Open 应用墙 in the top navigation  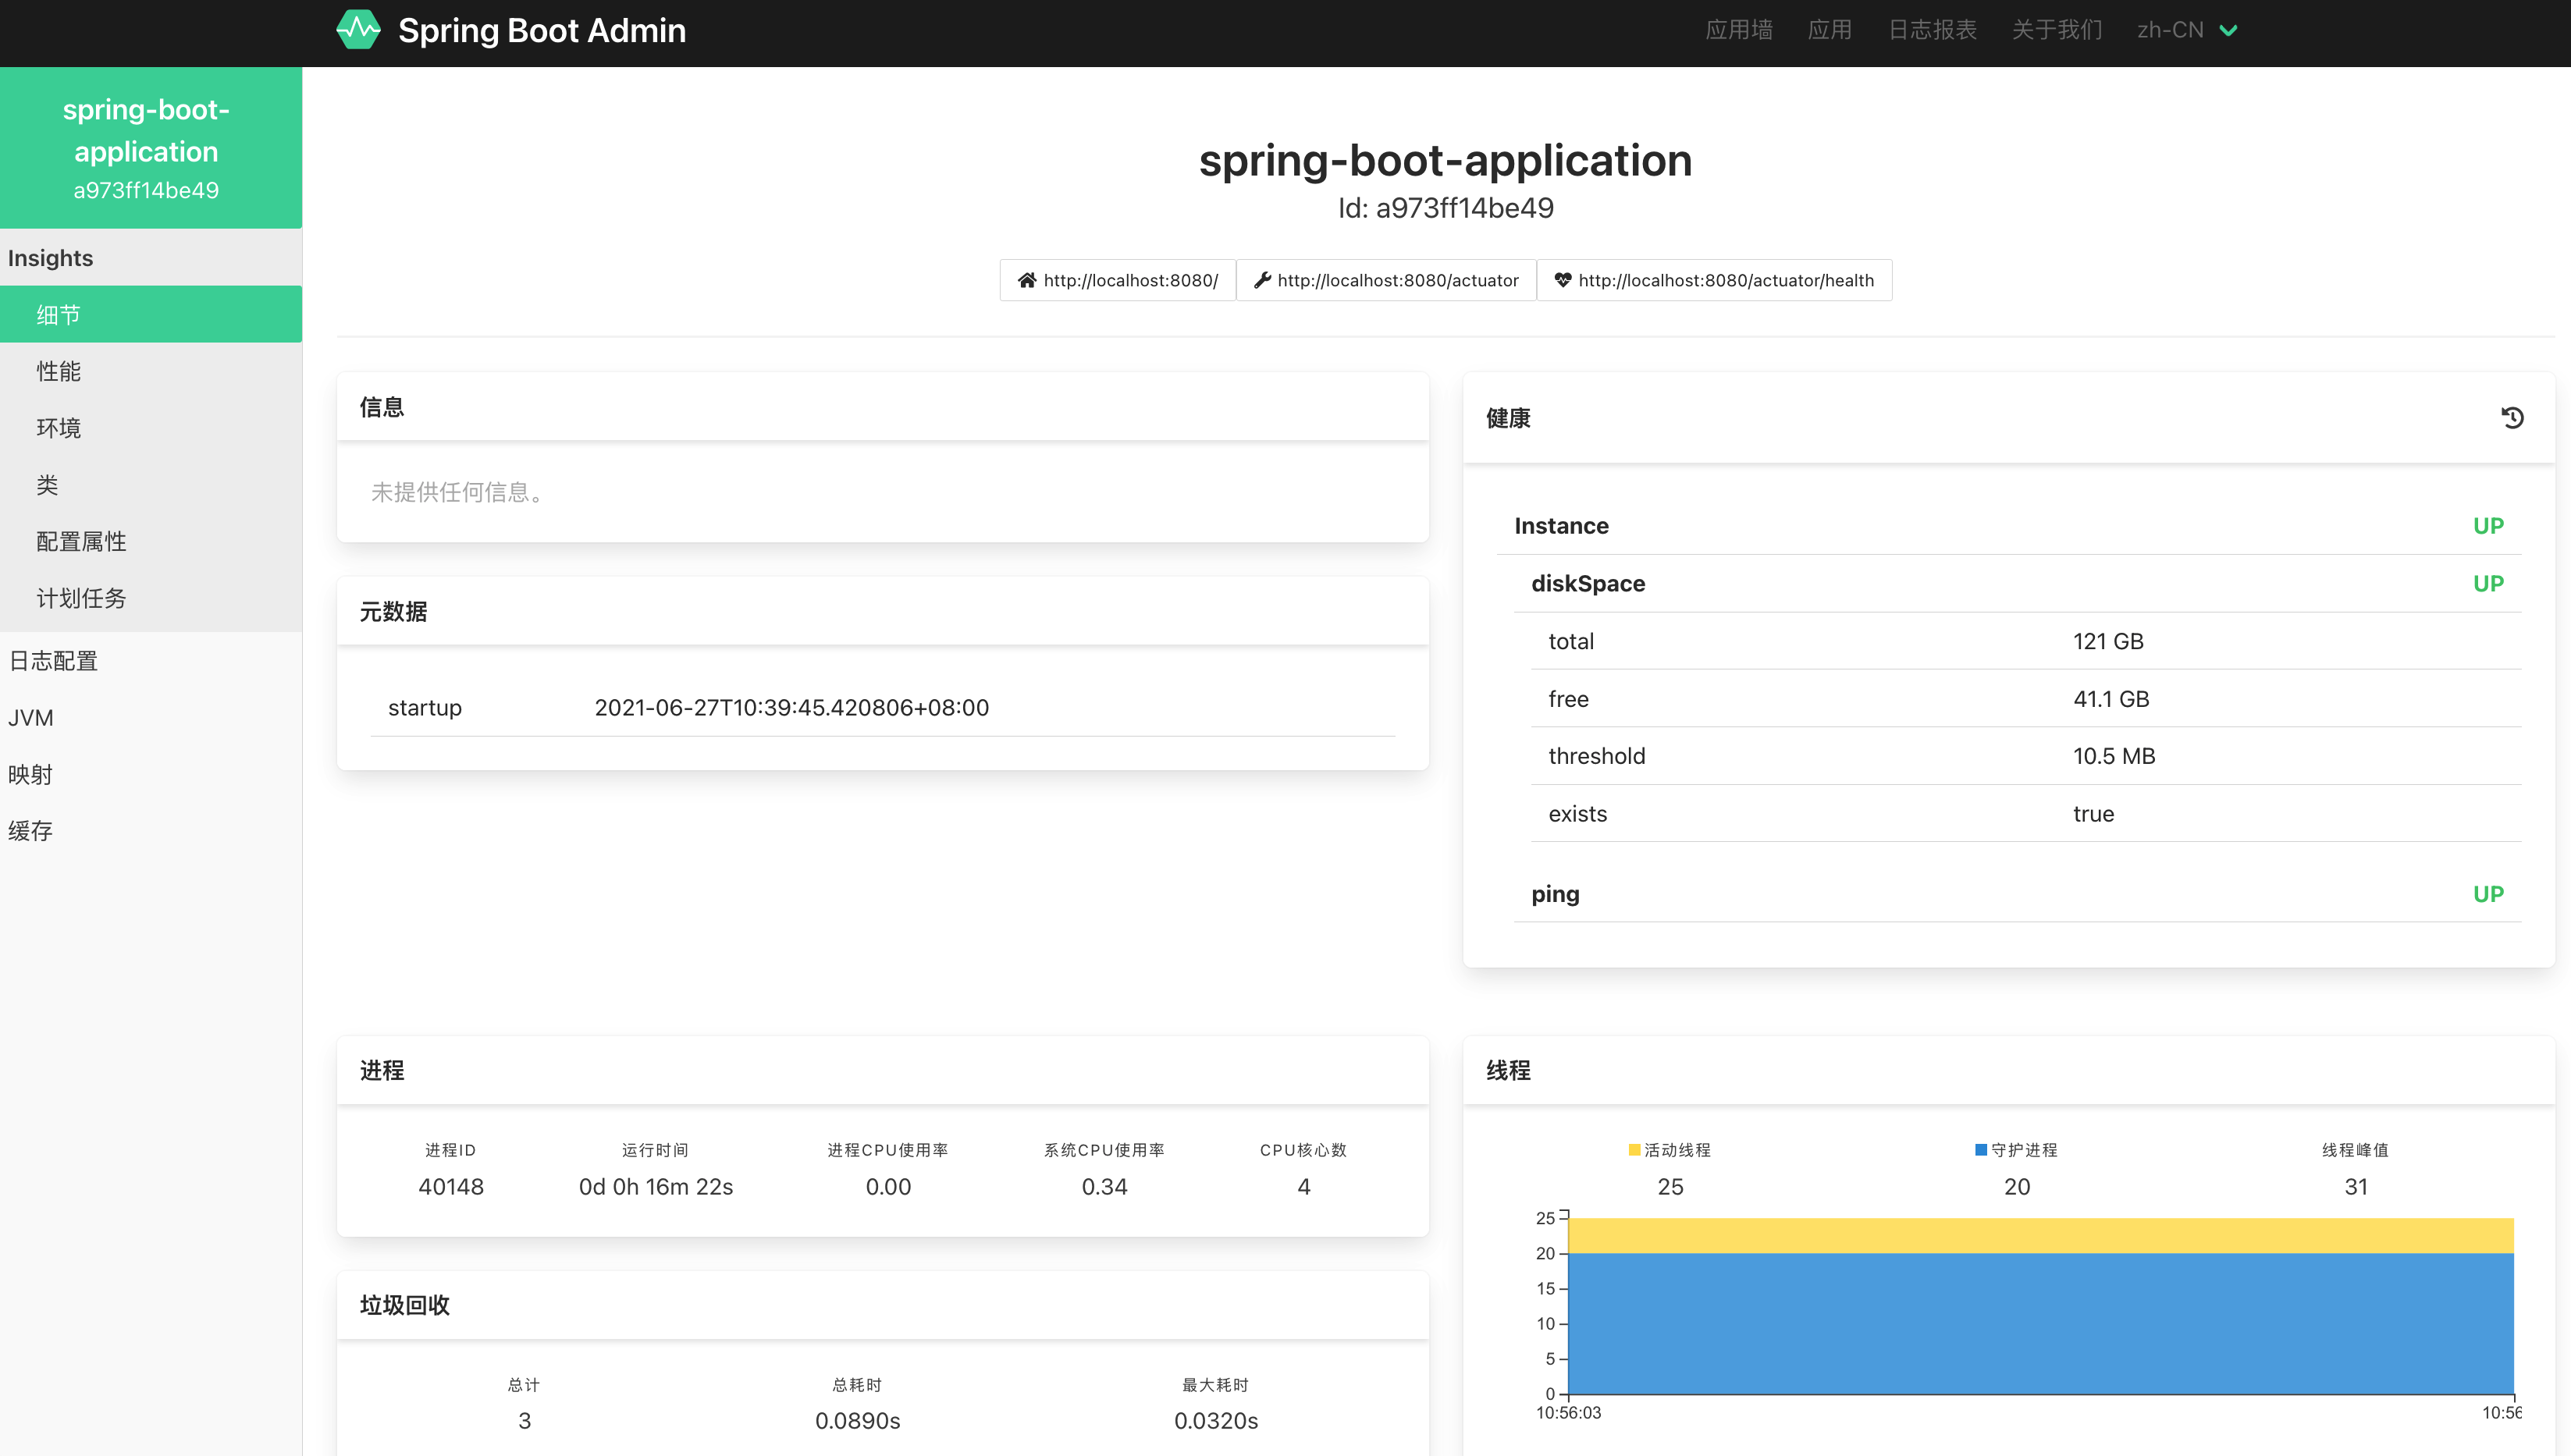coord(1739,30)
